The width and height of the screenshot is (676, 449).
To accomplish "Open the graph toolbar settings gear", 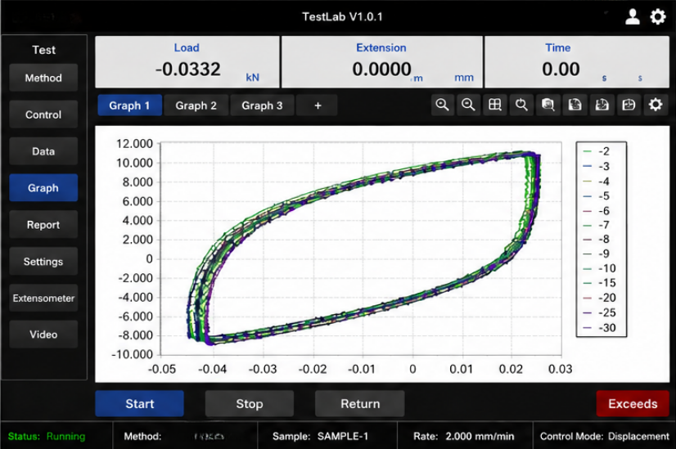I will click(656, 105).
